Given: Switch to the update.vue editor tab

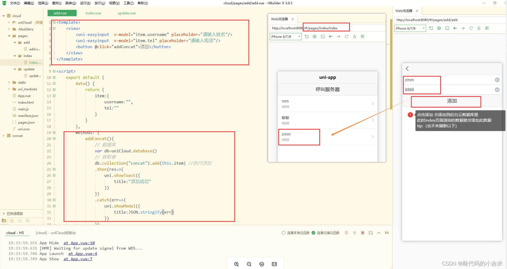Looking at the screenshot, I should [127, 13].
